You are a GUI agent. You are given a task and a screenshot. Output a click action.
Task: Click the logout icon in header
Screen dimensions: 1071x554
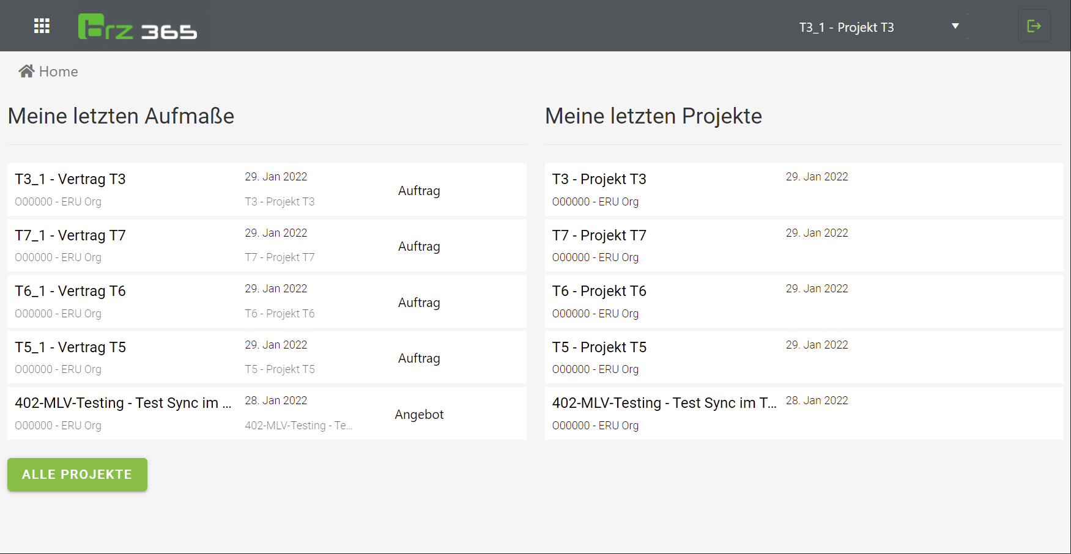coord(1034,26)
